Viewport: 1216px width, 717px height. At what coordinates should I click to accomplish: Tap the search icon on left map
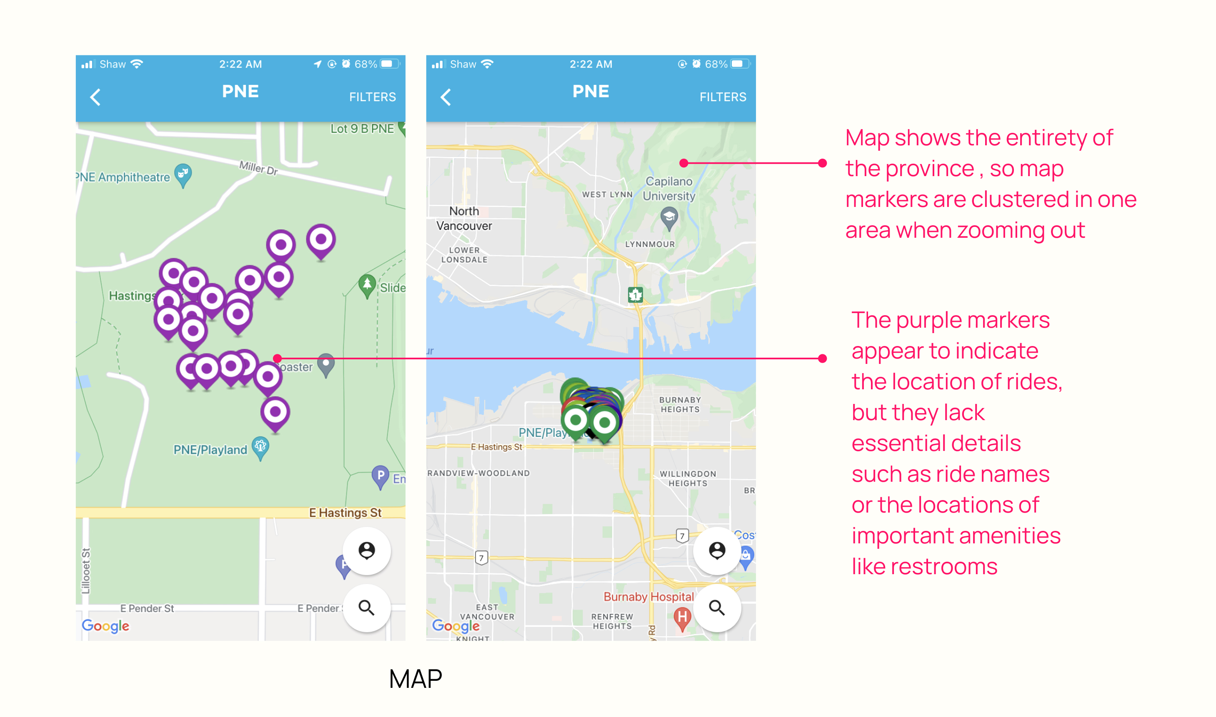[x=365, y=608]
